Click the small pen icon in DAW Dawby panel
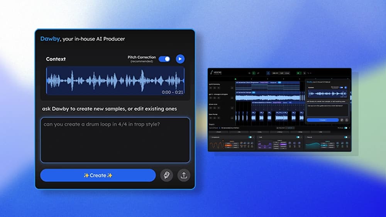 [342, 120]
